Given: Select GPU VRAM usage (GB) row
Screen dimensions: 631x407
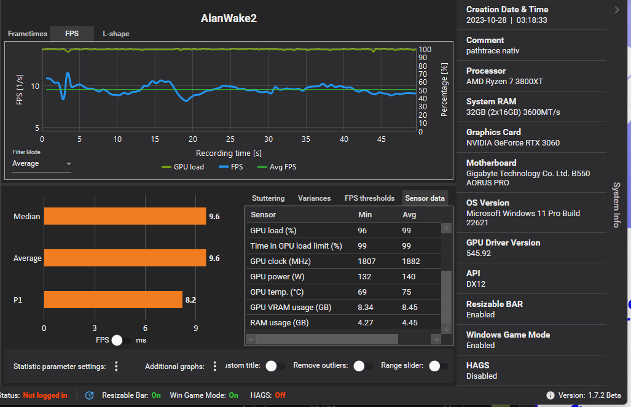Looking at the screenshot, I should tap(343, 308).
